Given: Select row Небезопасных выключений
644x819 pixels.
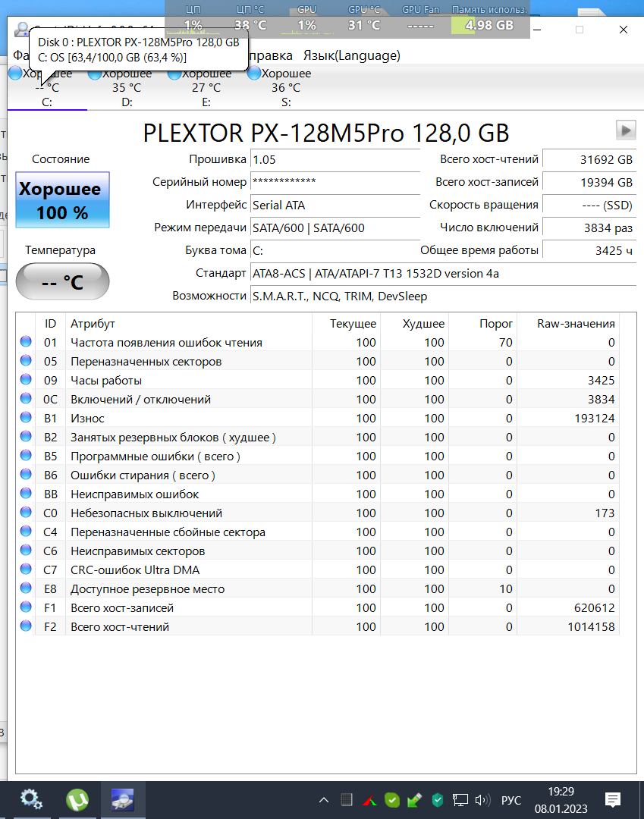Looking at the screenshot, I should point(318,513).
